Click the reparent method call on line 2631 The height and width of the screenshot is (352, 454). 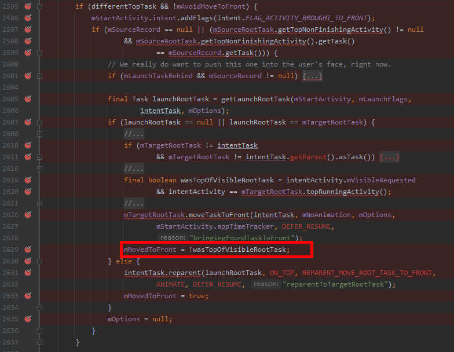coord(184,273)
